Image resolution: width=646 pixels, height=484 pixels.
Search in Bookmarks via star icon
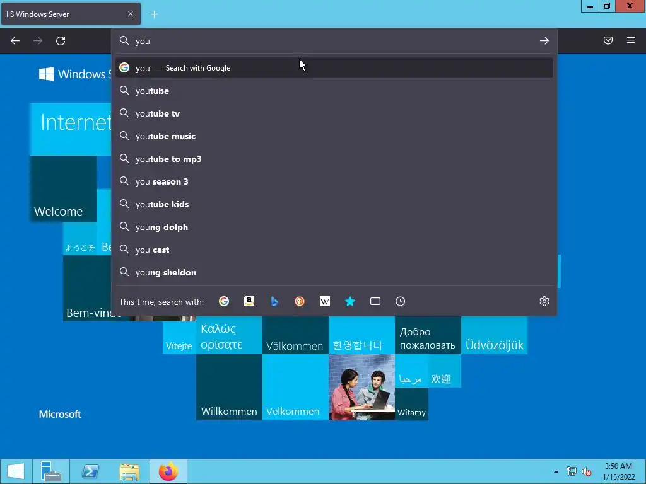coord(349,302)
